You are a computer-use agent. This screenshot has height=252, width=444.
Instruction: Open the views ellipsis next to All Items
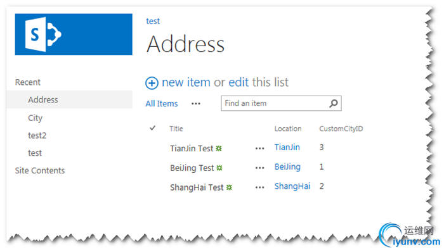195,104
